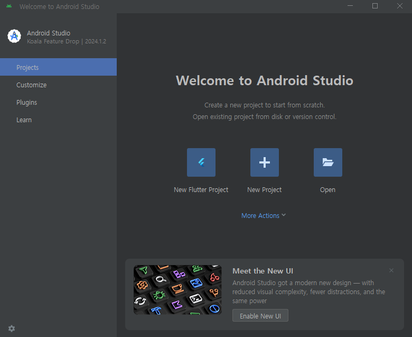The height and width of the screenshot is (337, 412).
Task: Open the Plugins tab
Action: pyautogui.click(x=58, y=102)
